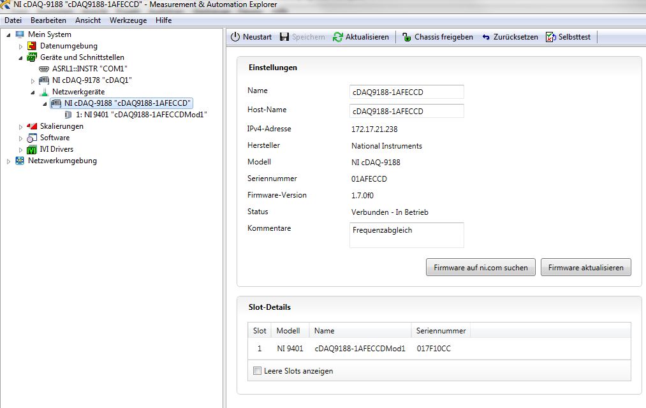Click the NI 9401 module icon
This screenshot has height=408, width=646.
pos(68,115)
